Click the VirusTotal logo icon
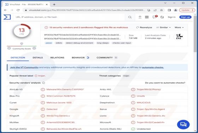Image resolution: width=198 pixels, height=133 pixels. 7,17
